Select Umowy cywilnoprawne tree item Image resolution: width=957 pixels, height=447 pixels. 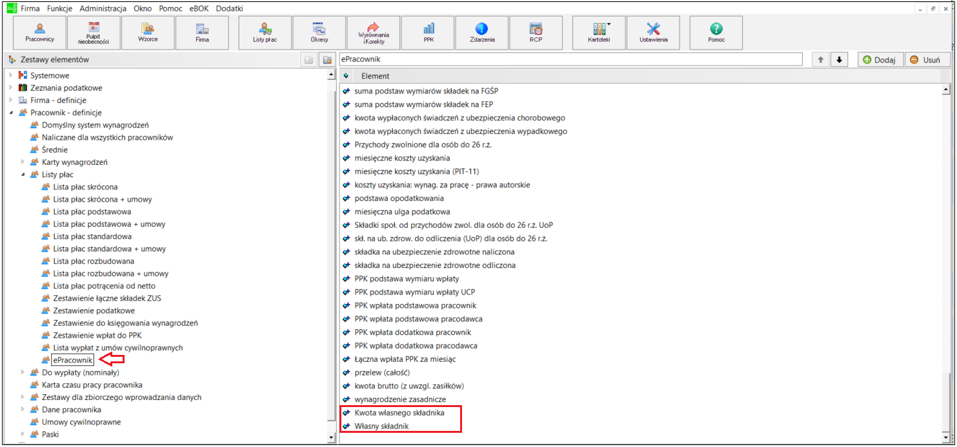81,422
